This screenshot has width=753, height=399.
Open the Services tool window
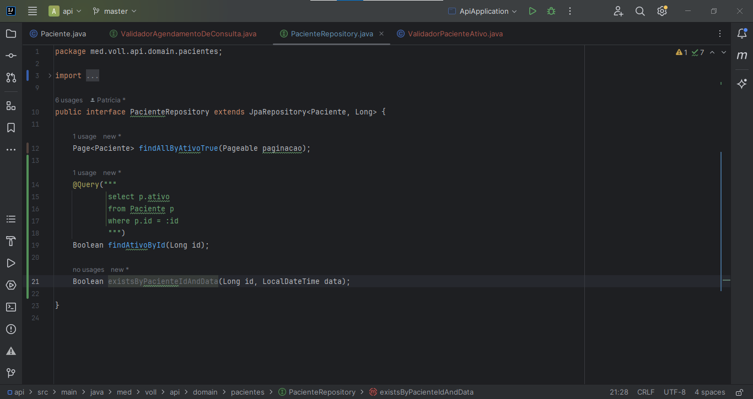tap(11, 285)
